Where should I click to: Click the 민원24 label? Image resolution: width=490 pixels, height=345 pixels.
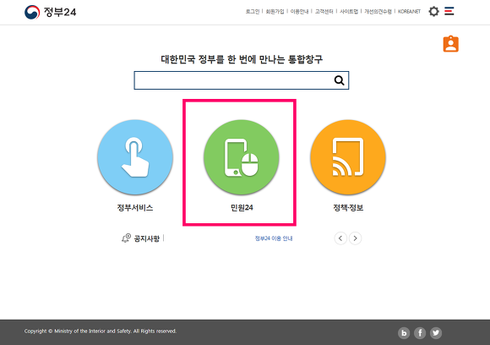(x=242, y=208)
